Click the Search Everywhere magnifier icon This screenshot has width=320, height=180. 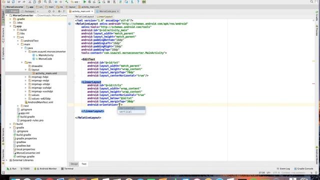coord(311,1)
